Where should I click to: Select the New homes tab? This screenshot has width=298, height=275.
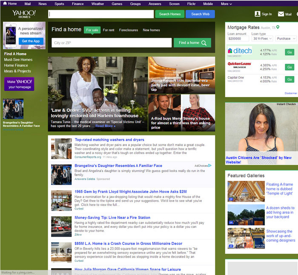point(151,30)
